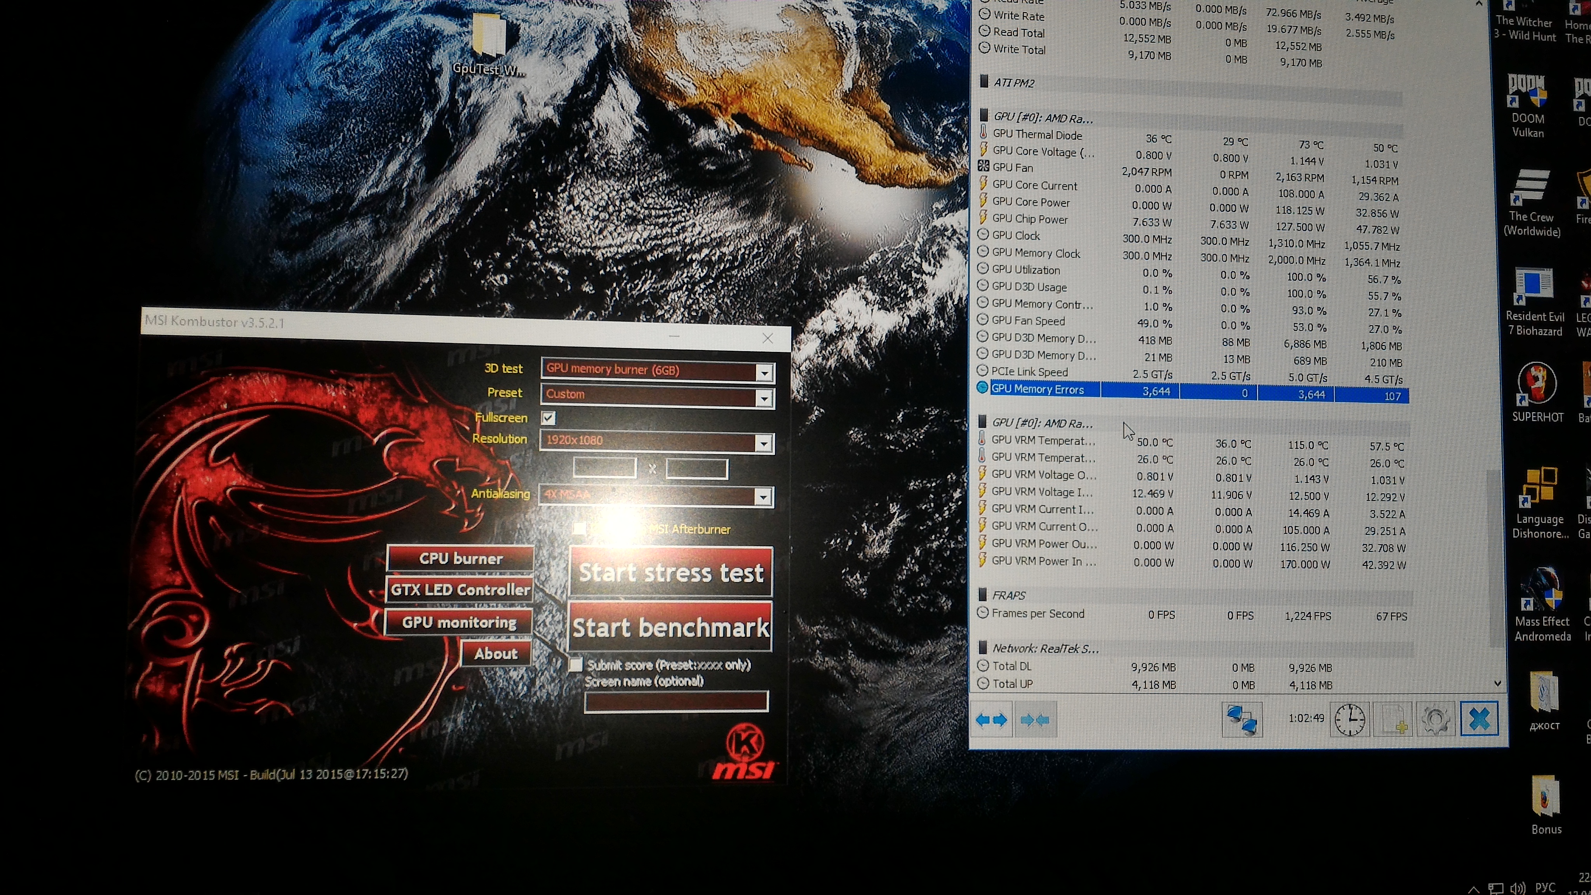The height and width of the screenshot is (895, 1591).
Task: Open the Resolution 1920x1080 dropdown
Action: pos(764,444)
